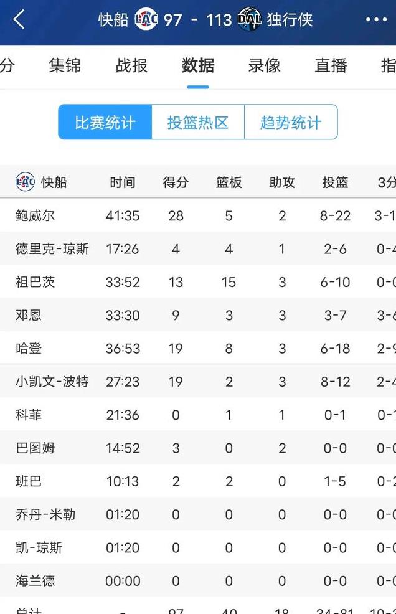
Task: Switch to the 战报 tab
Action: [x=131, y=65]
